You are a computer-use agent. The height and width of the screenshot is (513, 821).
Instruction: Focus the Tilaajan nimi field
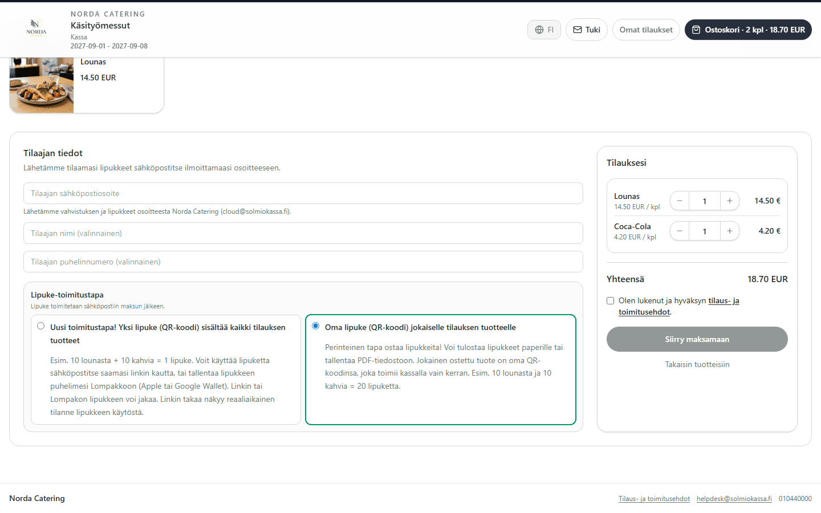coord(303,233)
